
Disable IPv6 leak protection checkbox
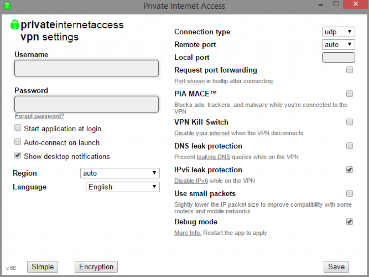pyautogui.click(x=350, y=170)
